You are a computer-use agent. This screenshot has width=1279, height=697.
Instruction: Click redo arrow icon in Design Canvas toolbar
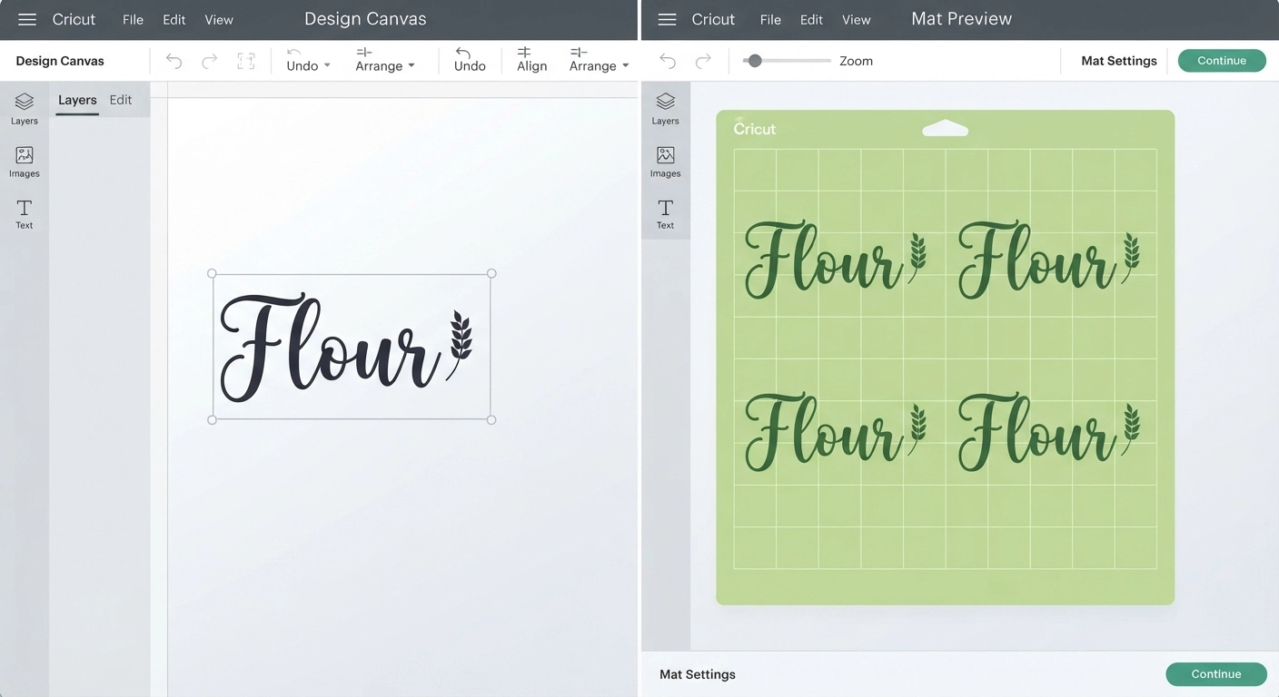click(209, 61)
